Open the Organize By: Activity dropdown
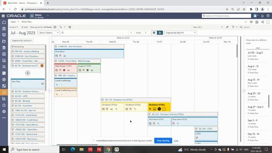272x153 pixels. [x=22, y=40]
